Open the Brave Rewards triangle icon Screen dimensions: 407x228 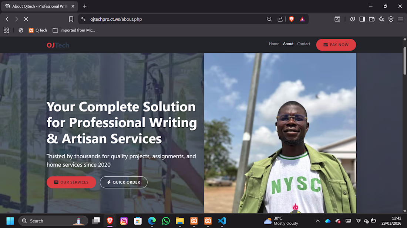(302, 19)
